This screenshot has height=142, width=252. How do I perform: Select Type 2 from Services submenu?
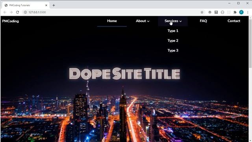(x=173, y=41)
